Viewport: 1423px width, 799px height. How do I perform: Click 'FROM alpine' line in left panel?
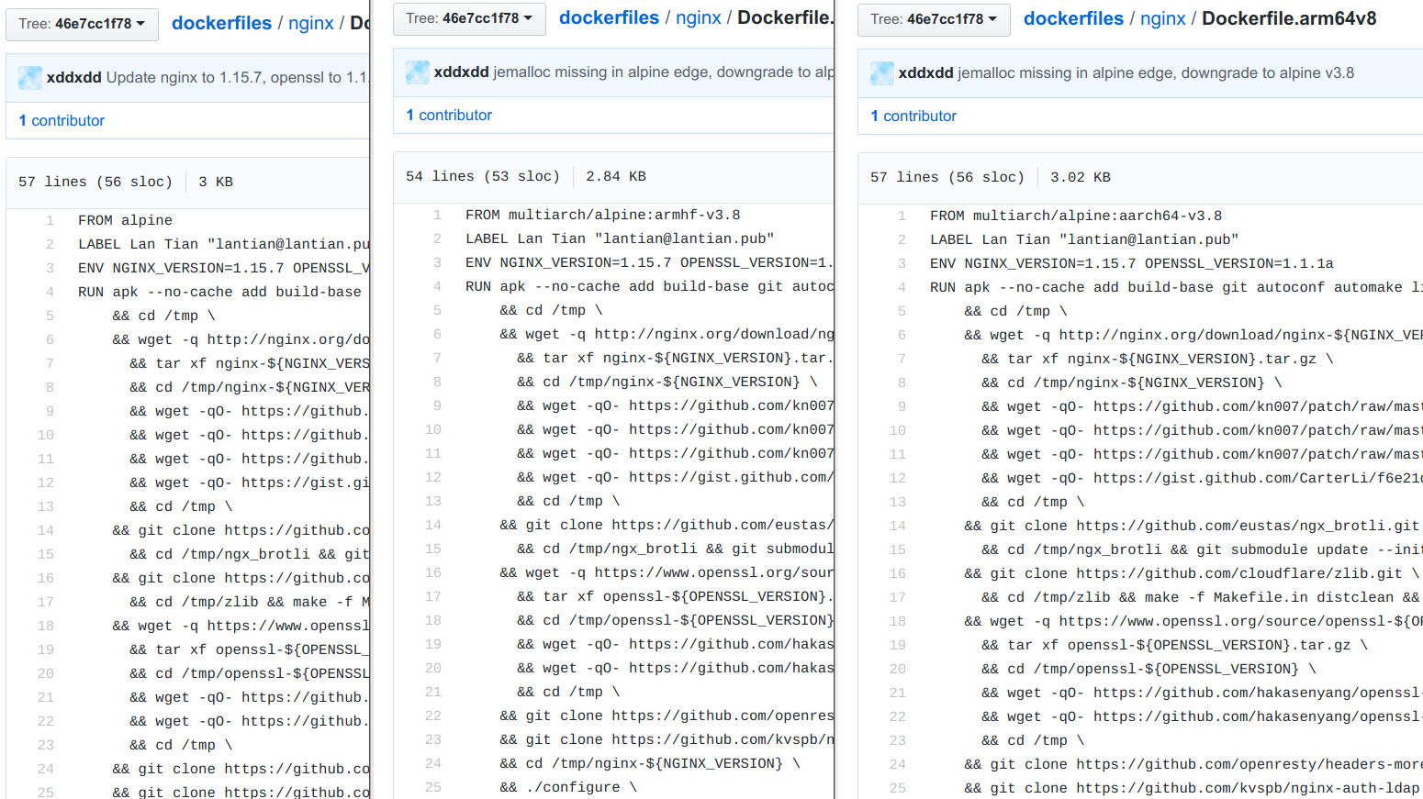pos(125,221)
